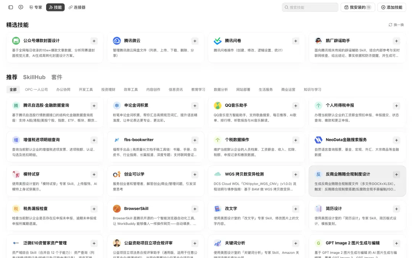Image resolution: width=412 pixels, height=258 pixels.
Task: Open the BrowserSkill orange globe icon
Action: [x=117, y=209]
